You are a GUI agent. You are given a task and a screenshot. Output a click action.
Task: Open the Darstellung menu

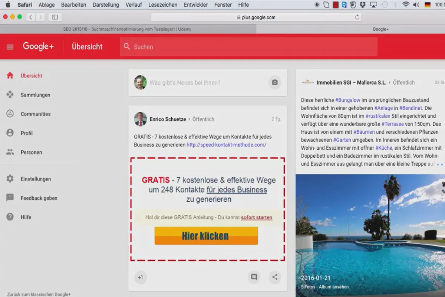tap(106, 5)
